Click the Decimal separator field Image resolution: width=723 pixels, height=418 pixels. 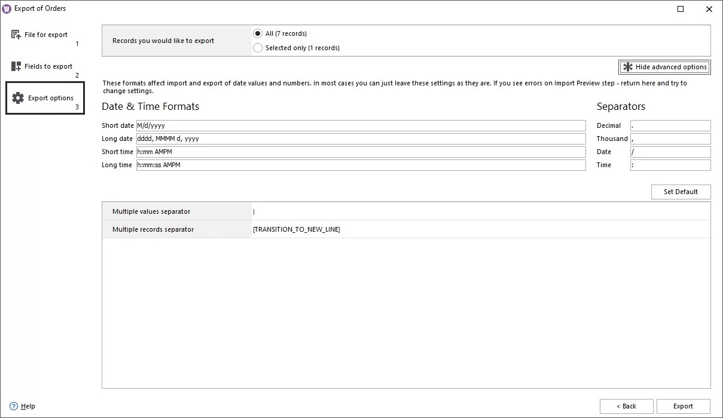click(x=670, y=125)
